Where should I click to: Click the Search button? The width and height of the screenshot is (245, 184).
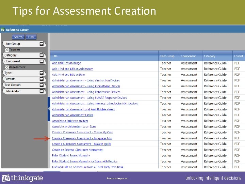point(18,37)
